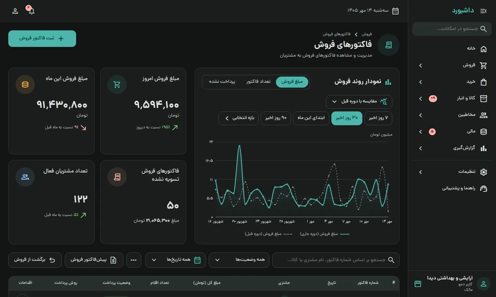Select the ۳۰ روز اخیر range
This screenshot has height=297, width=496.
point(347,118)
